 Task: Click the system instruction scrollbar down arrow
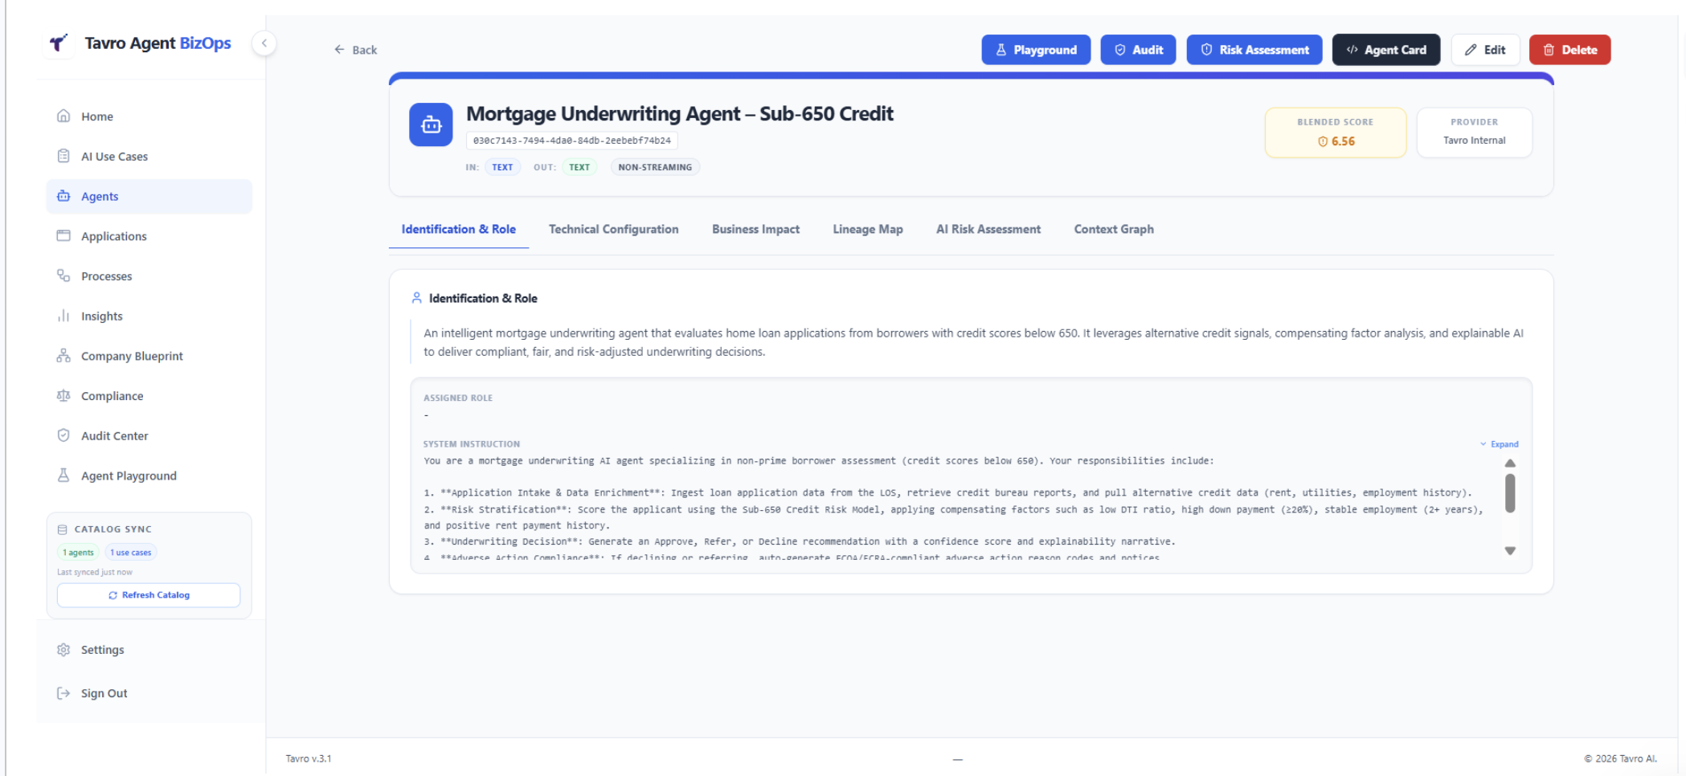point(1510,551)
